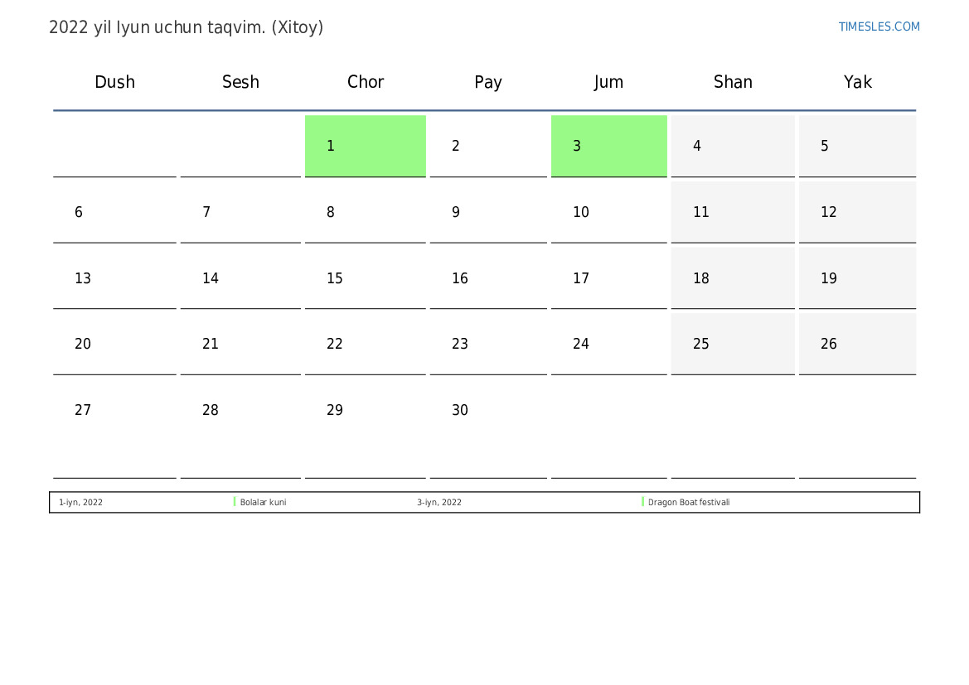Screen dimensions: 969x685
Task: Click the 3-iyn, 2022 legend date
Action: click(x=439, y=503)
